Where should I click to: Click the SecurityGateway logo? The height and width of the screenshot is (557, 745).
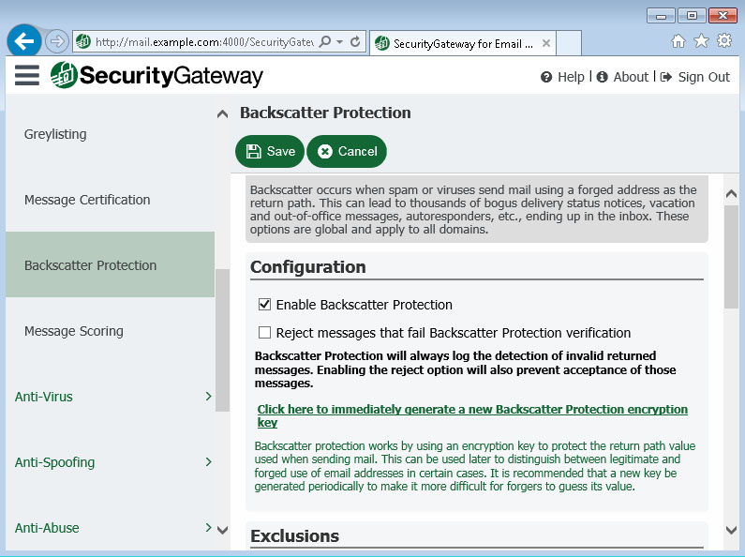click(156, 76)
